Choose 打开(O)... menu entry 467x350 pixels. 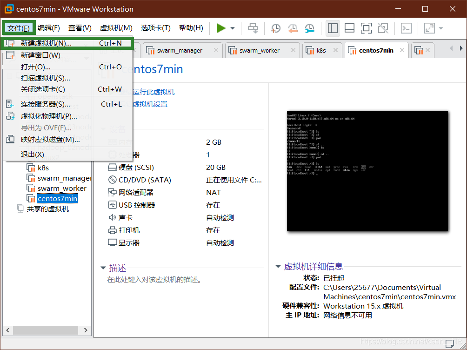tap(67, 67)
